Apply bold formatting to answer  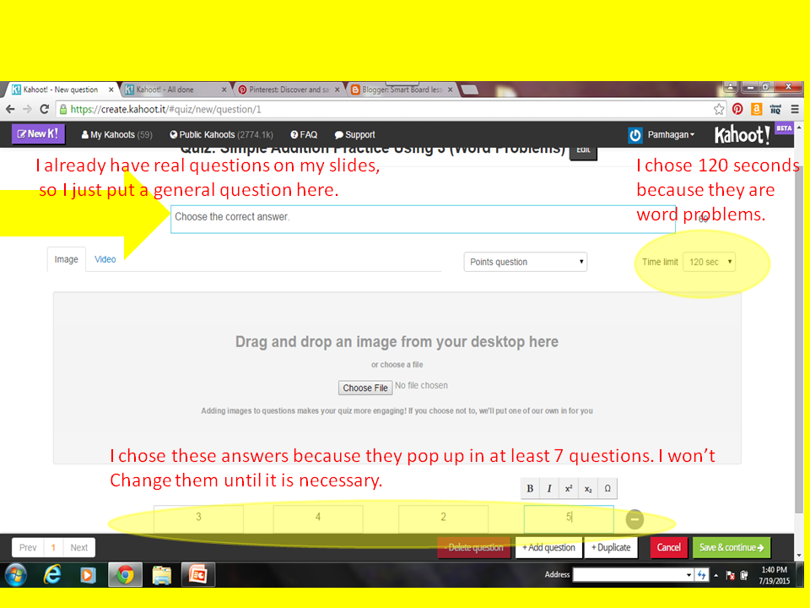(x=530, y=489)
